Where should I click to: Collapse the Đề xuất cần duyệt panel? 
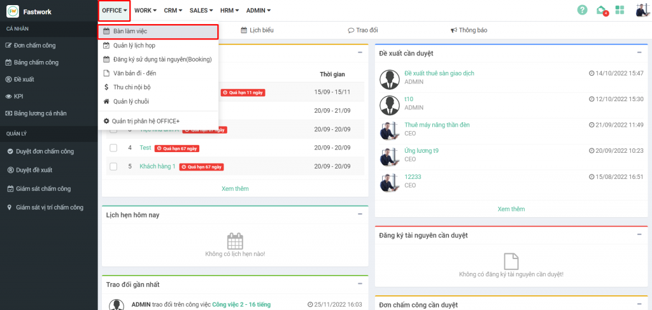(x=639, y=52)
